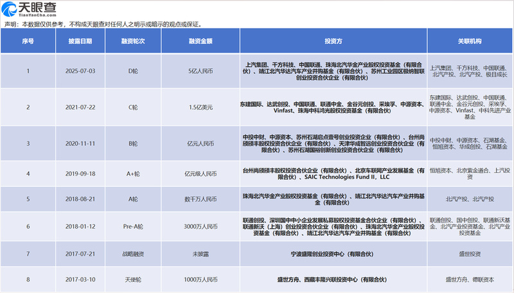Select the 融资轮次 column header
Viewport: 514px width, 293px height.
(x=133, y=41)
